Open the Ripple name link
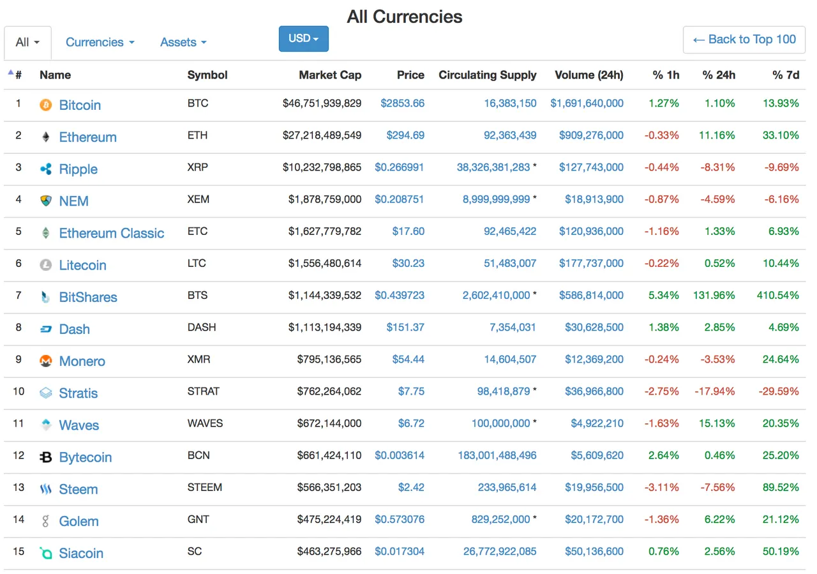 click(79, 169)
